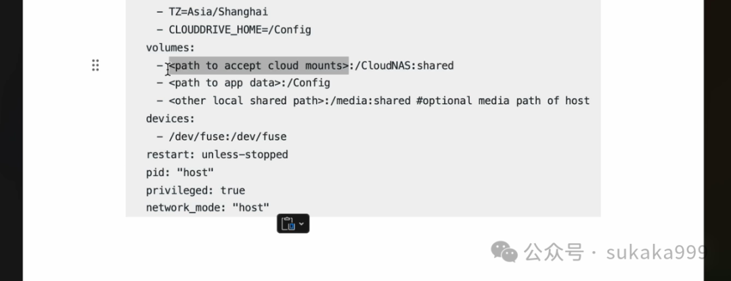Click the volumes: key in code

pyautogui.click(x=170, y=48)
